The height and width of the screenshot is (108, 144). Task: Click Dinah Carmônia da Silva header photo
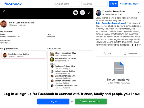click(x=4, y=24)
